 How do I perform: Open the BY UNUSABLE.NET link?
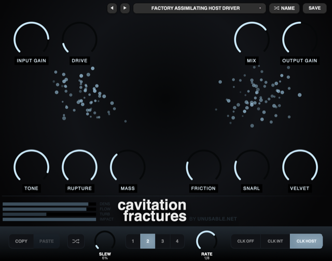tap(213, 219)
